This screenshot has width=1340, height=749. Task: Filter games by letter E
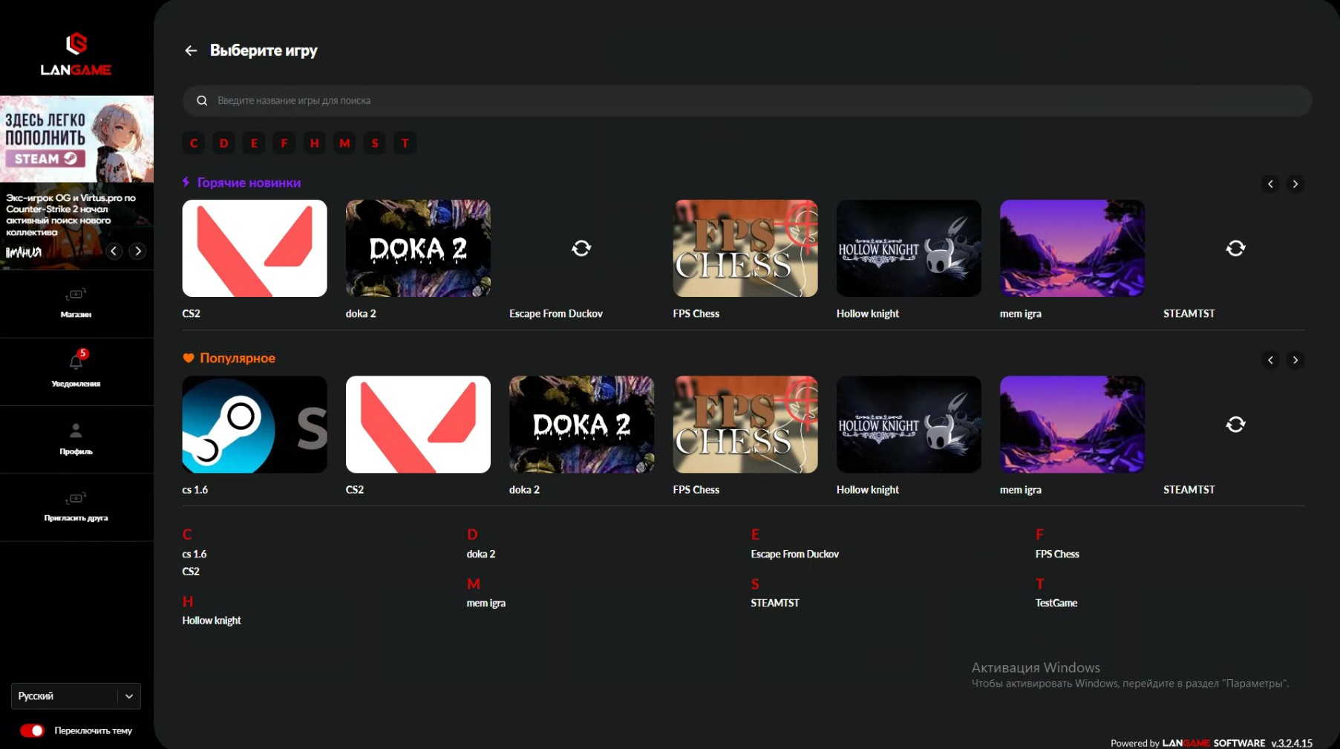(x=254, y=143)
